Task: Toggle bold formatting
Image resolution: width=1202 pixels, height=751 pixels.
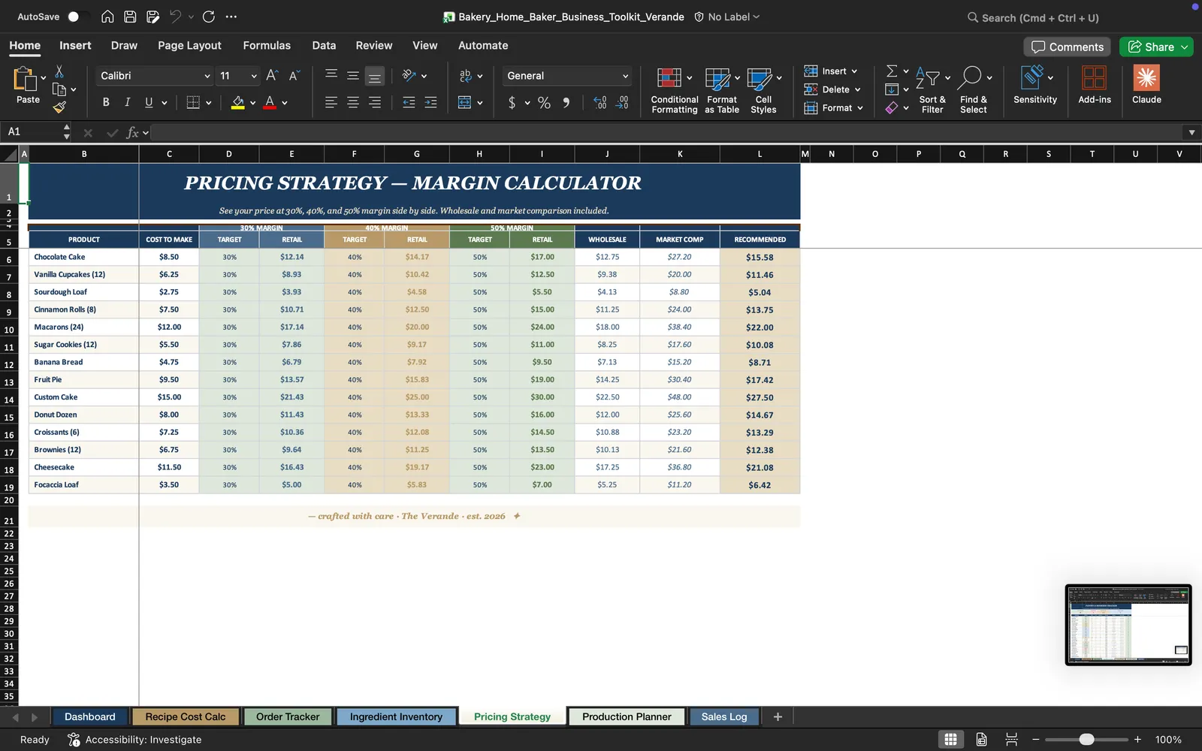Action: [x=106, y=102]
